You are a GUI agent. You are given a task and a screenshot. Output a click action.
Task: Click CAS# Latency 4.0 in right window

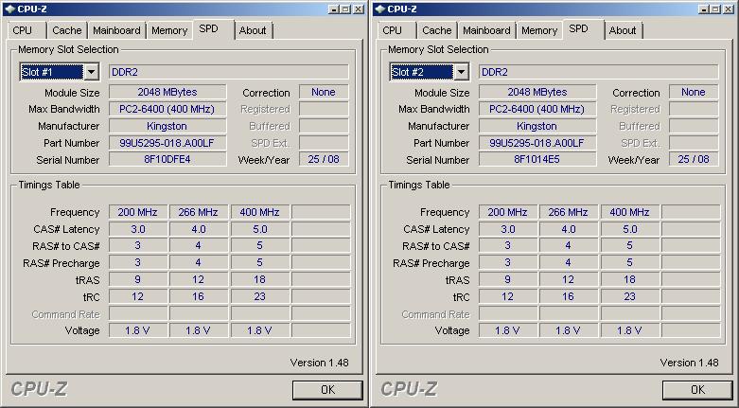click(569, 229)
